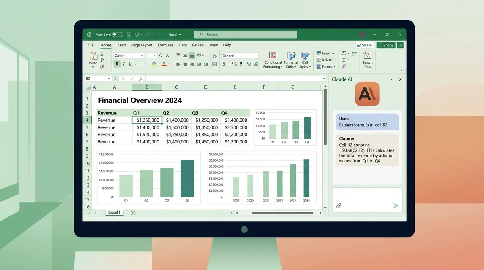The image size is (484, 270).
Task: Toggle Center alignment
Action: (x=185, y=64)
